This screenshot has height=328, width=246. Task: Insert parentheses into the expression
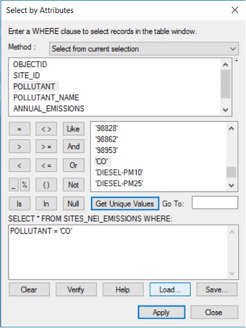[46, 185]
